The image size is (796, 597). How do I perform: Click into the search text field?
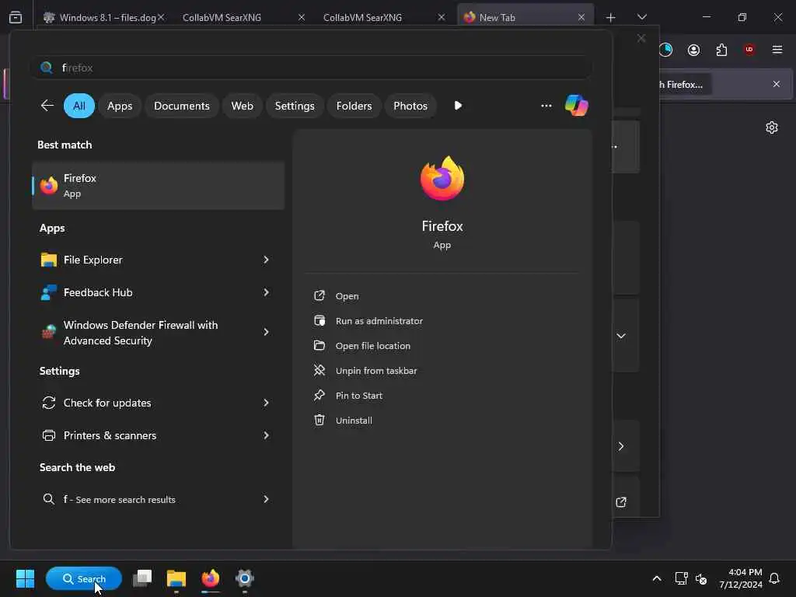[311, 68]
